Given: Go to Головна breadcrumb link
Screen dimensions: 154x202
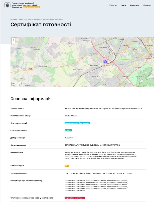Looking at the screenshot, I should click(13, 19).
